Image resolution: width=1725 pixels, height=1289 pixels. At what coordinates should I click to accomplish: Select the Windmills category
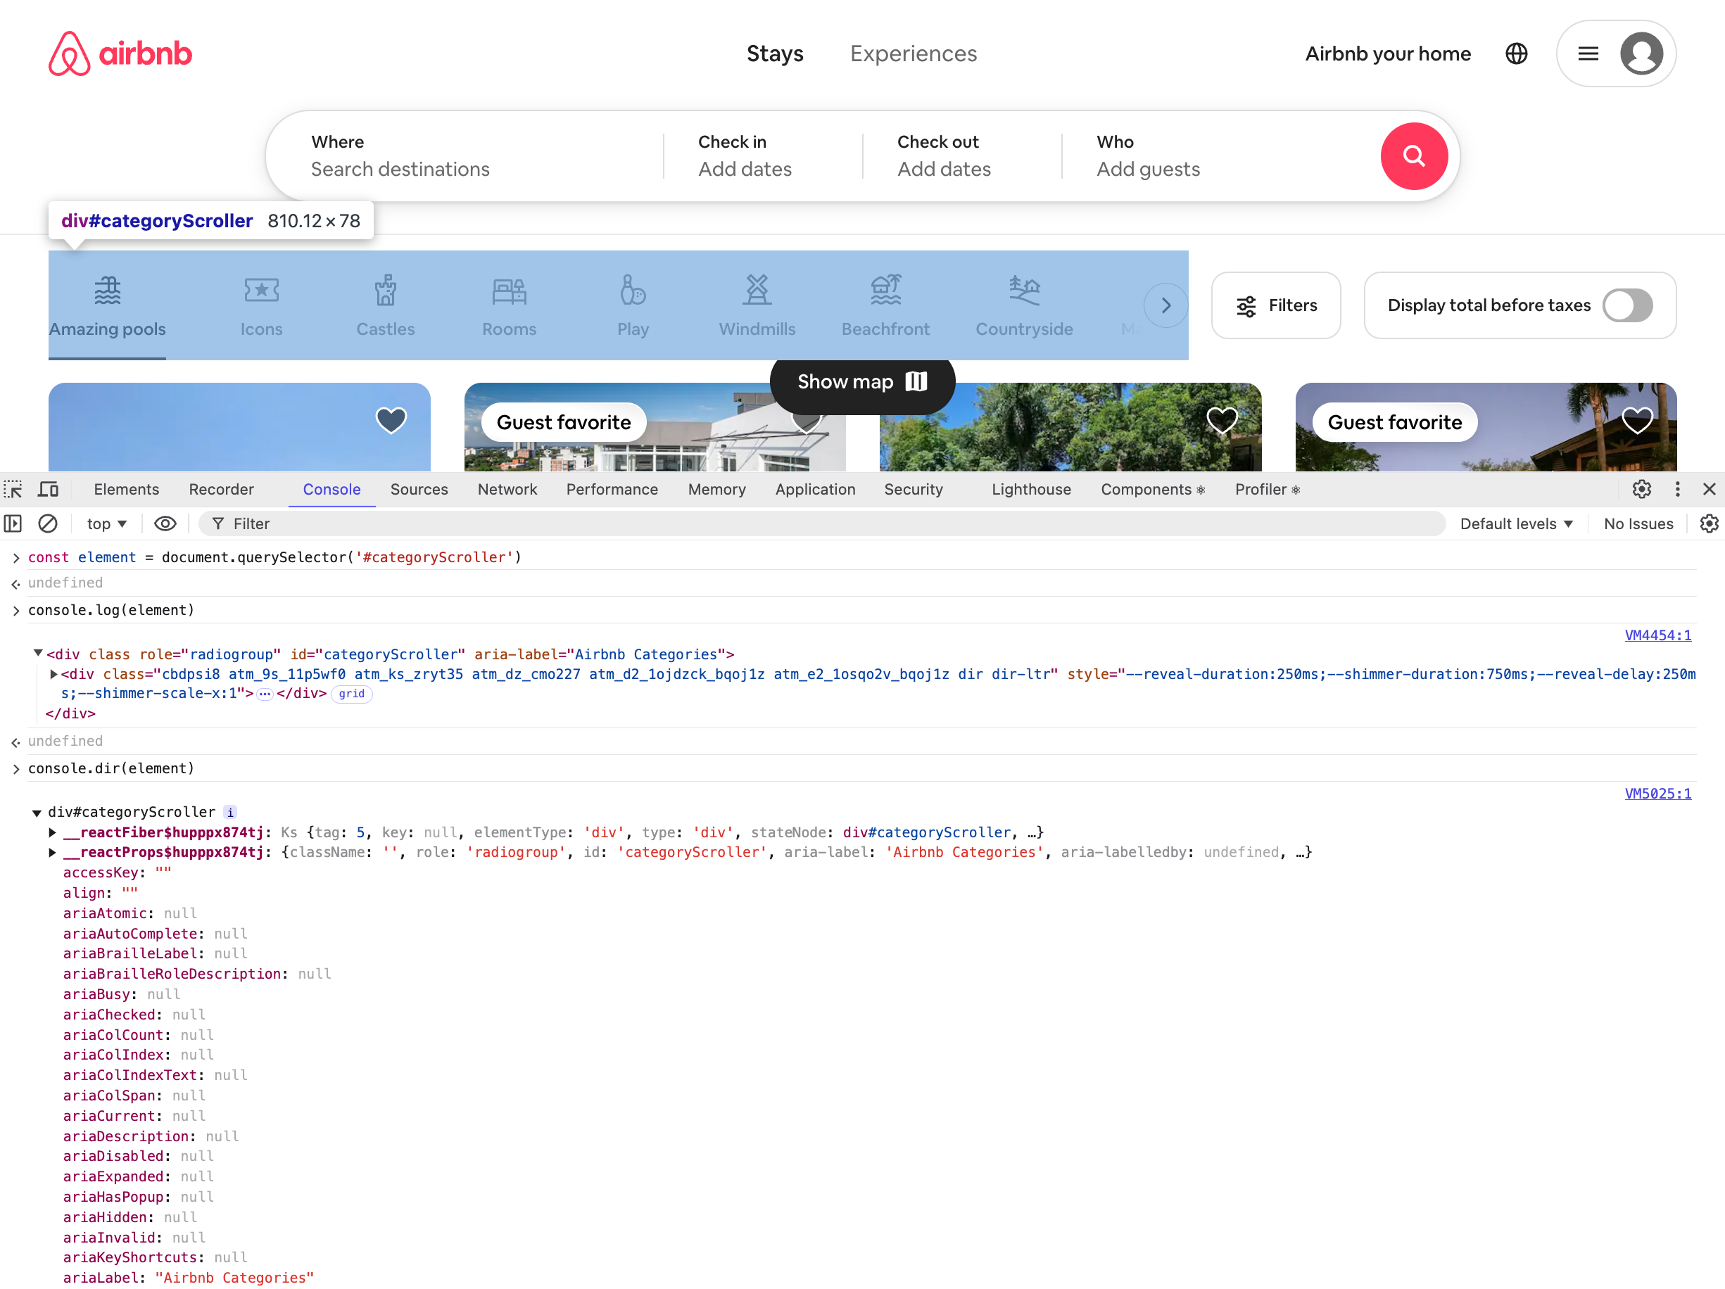pos(757,305)
